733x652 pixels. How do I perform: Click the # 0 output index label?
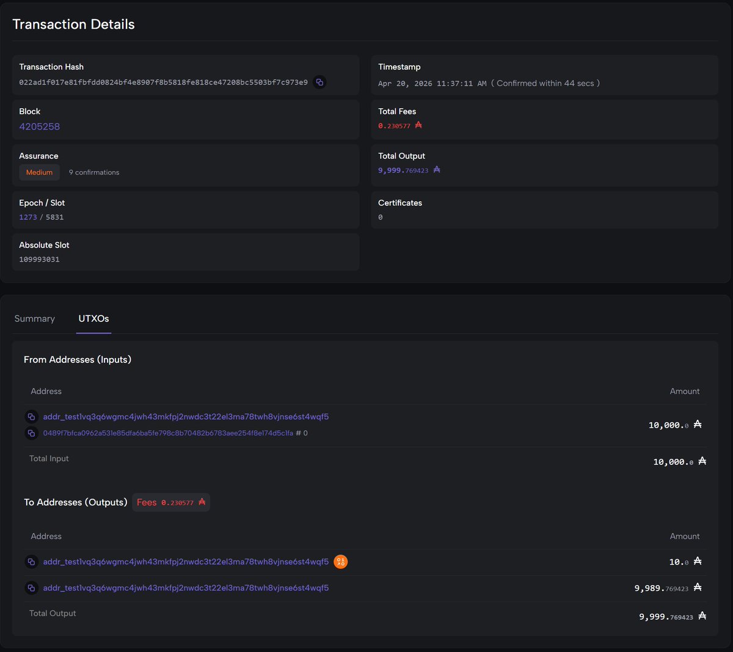(302, 433)
